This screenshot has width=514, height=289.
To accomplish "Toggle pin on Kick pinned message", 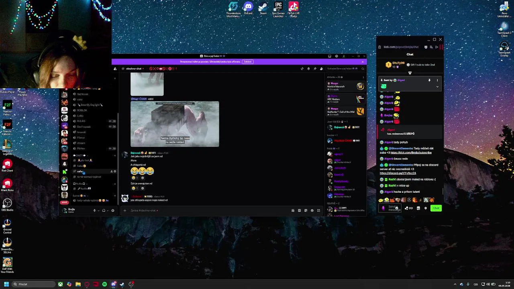I will pos(429,80).
